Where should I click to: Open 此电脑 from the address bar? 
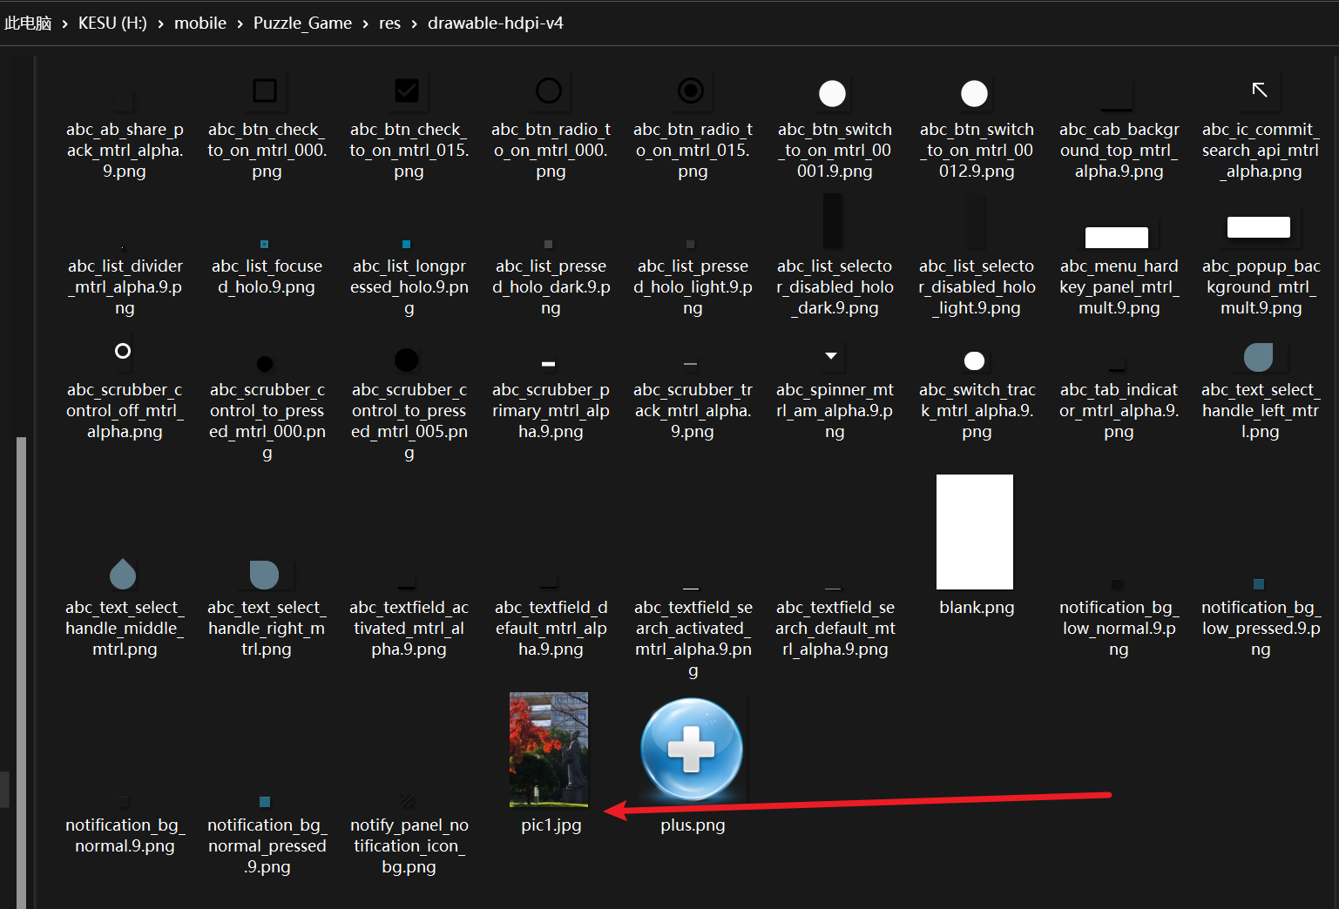[x=28, y=24]
